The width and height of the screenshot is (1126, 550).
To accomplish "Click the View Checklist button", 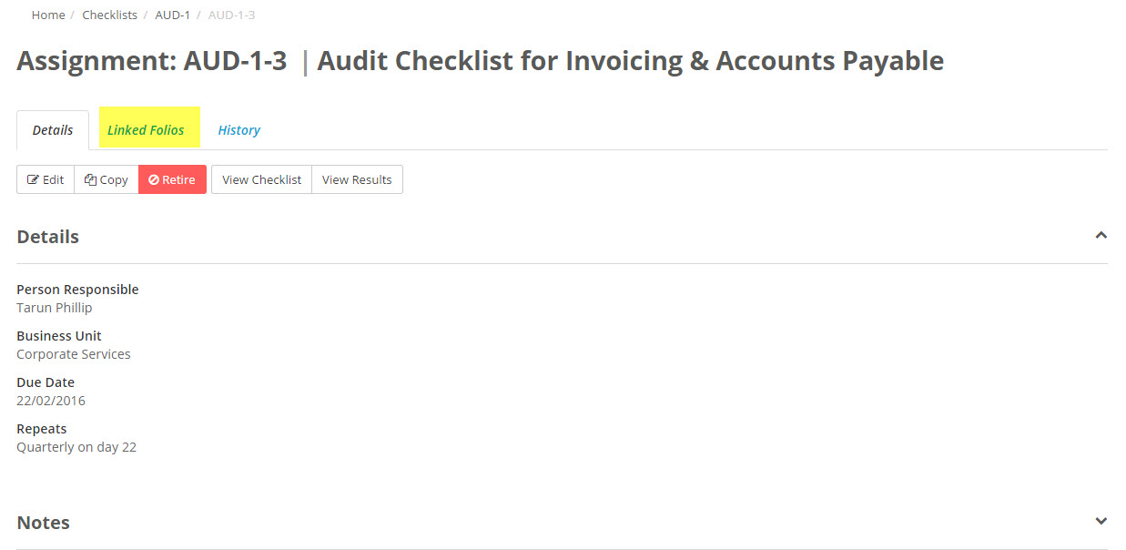I will point(260,178).
